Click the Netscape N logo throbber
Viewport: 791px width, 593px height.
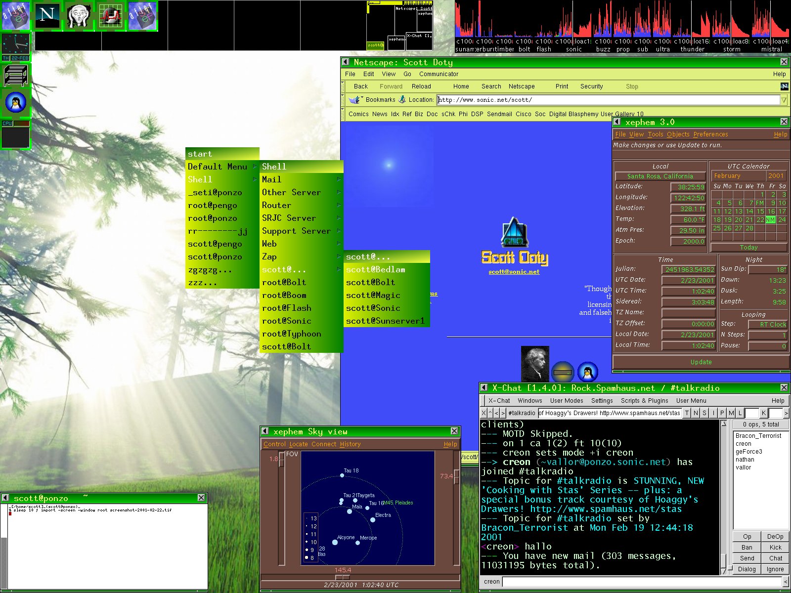coord(784,86)
